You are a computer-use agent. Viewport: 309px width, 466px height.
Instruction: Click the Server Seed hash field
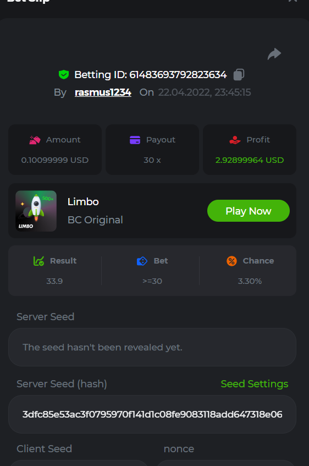[x=152, y=414]
